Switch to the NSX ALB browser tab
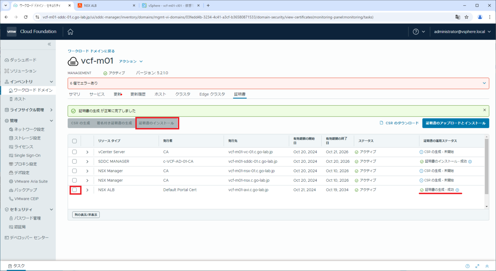Screen dimensions: 496x271 pyautogui.click(x=107, y=5)
